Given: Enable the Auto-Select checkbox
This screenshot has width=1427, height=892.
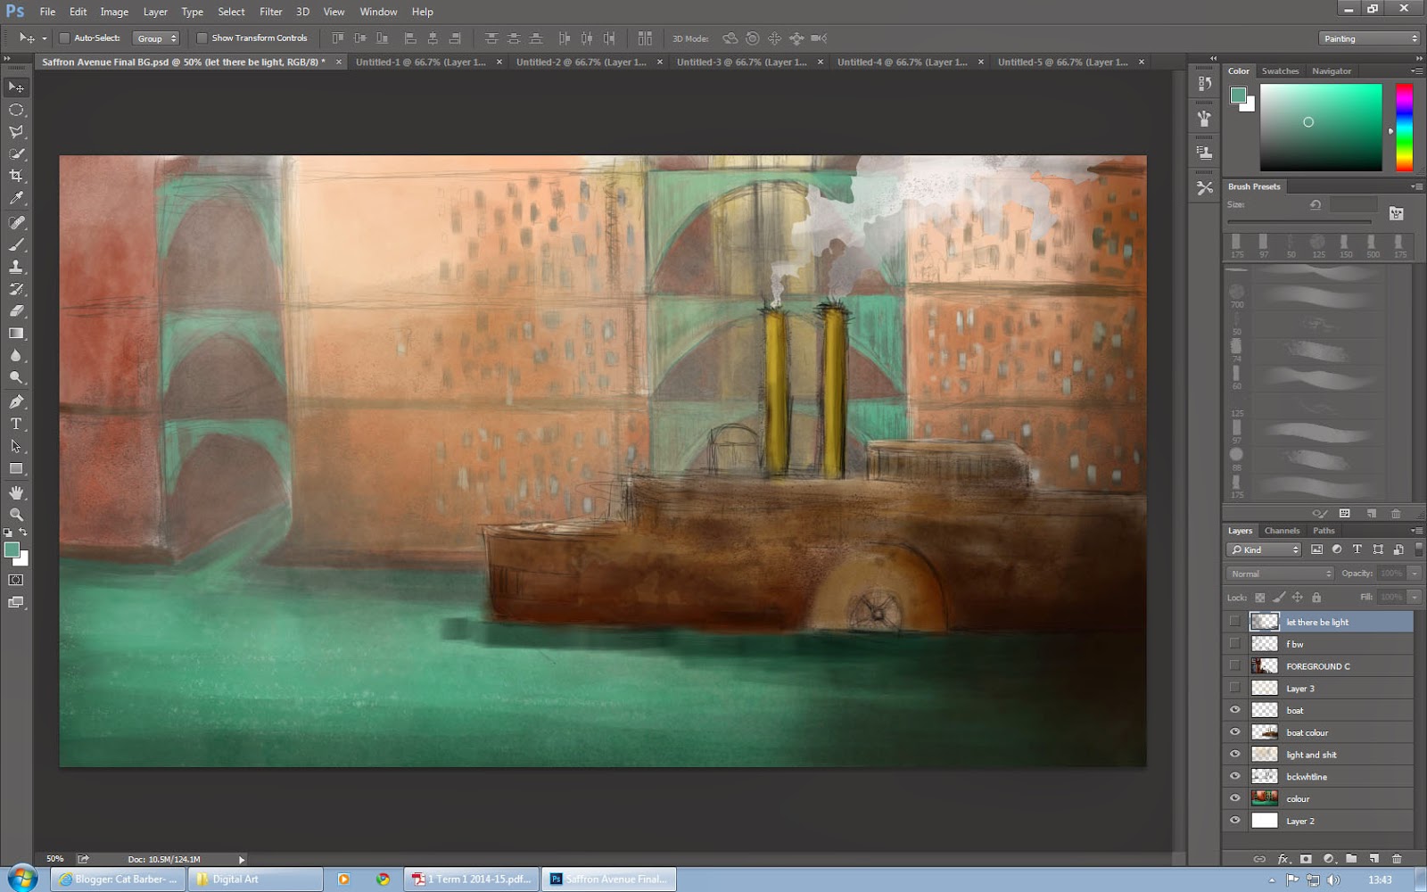Looking at the screenshot, I should tap(64, 38).
